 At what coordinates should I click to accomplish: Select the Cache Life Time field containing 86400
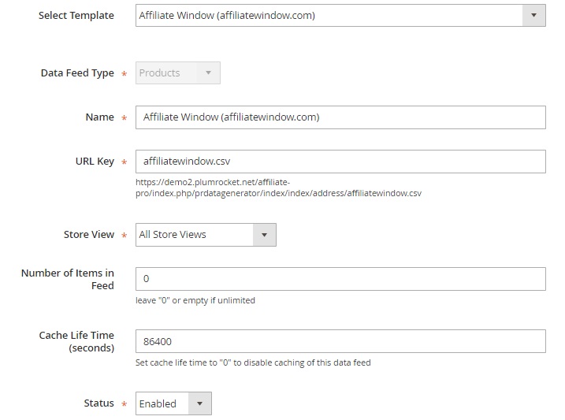(x=340, y=341)
